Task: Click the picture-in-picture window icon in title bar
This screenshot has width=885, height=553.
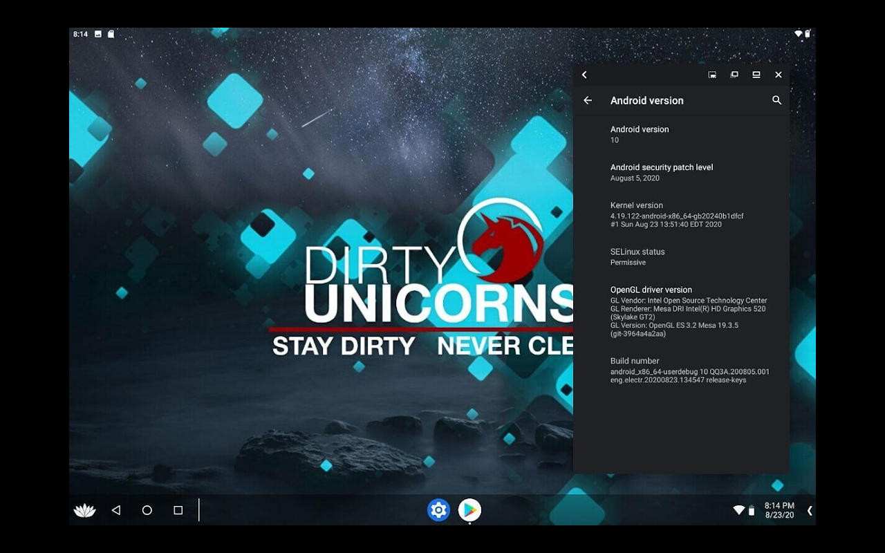Action: click(x=712, y=75)
